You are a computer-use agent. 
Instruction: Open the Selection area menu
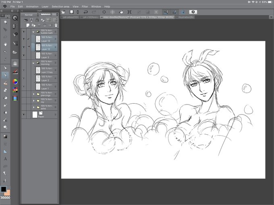[60, 6]
